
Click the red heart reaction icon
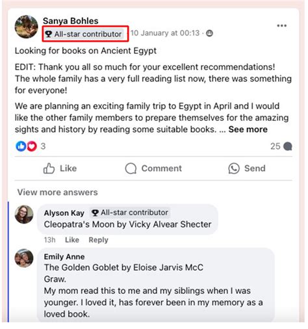(32, 146)
